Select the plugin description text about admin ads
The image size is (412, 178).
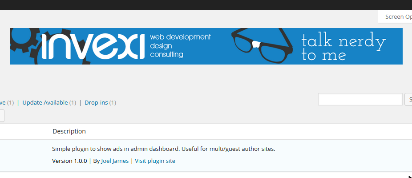click(163, 149)
